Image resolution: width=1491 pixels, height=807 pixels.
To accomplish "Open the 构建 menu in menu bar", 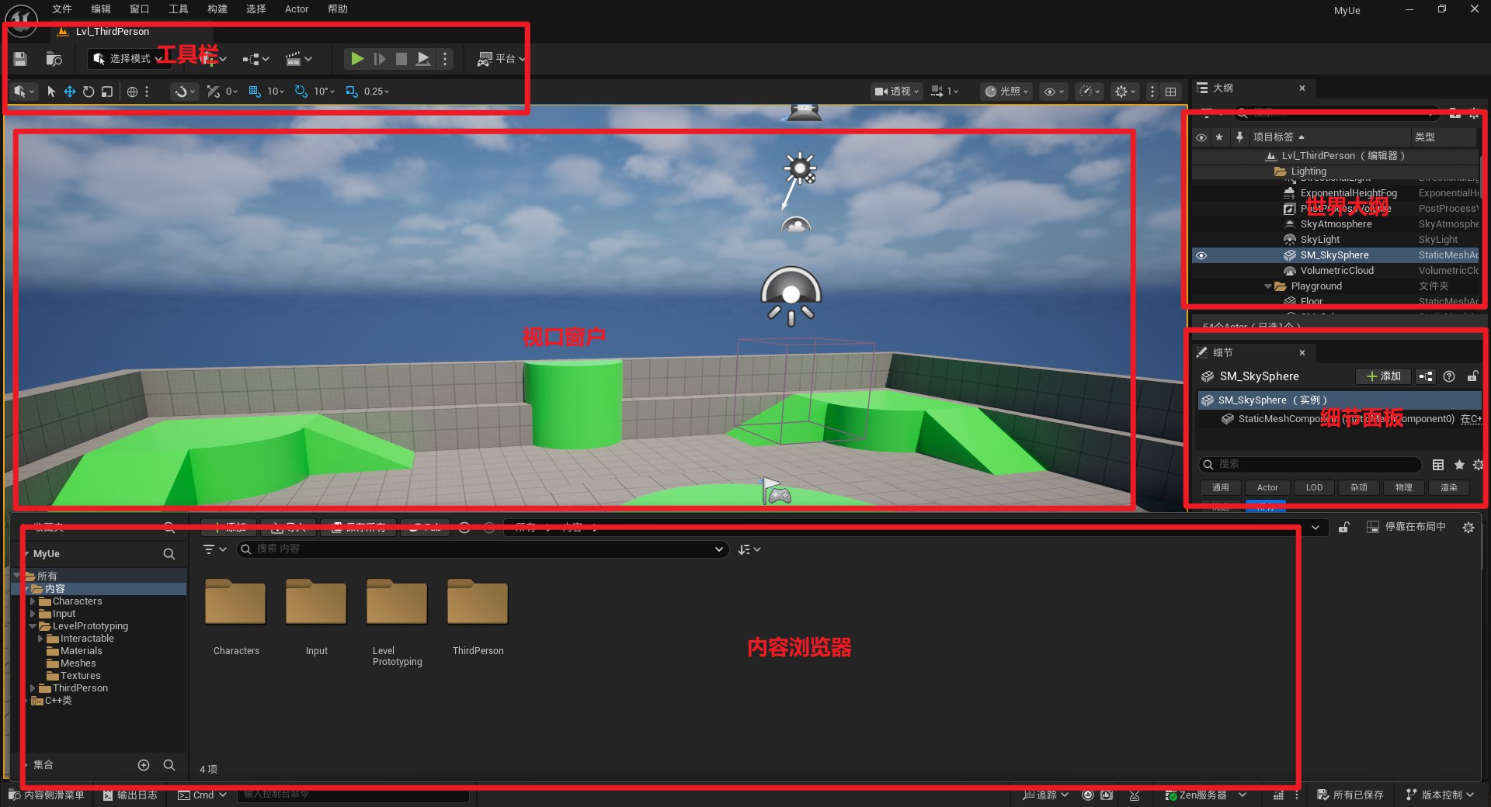I will [x=217, y=9].
